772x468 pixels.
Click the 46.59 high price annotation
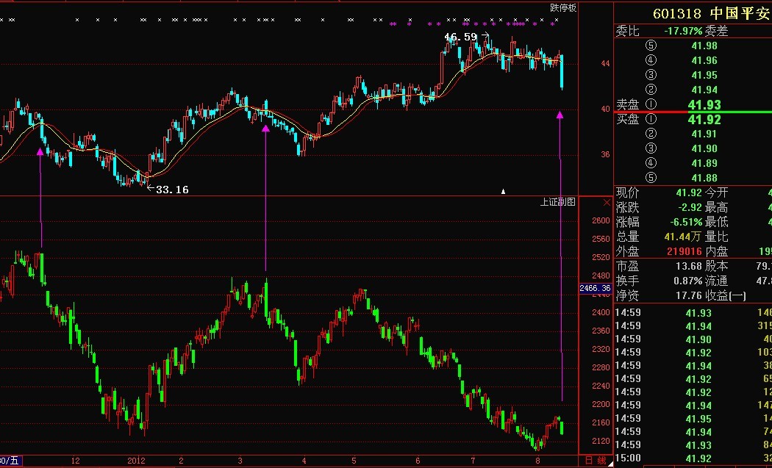[x=460, y=36]
